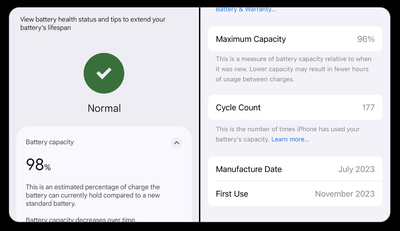Image resolution: width=400 pixels, height=231 pixels.
Task: Click the estimated percentage explanation paragraph
Action: click(x=93, y=195)
